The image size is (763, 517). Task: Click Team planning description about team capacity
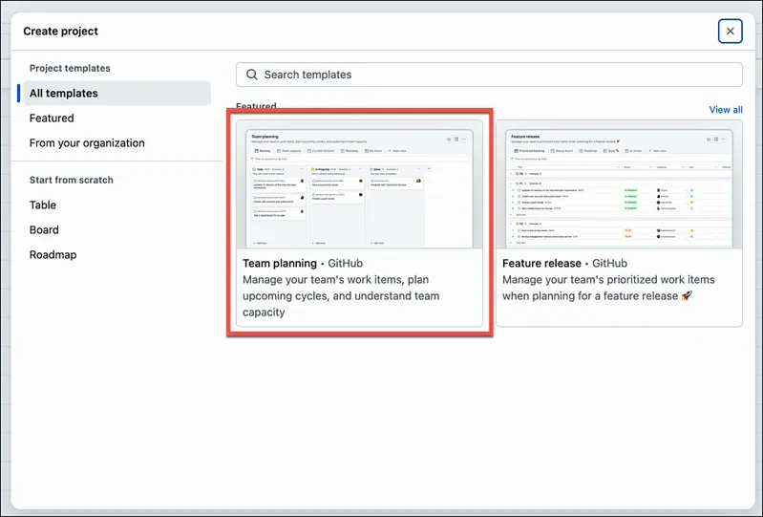click(x=341, y=296)
